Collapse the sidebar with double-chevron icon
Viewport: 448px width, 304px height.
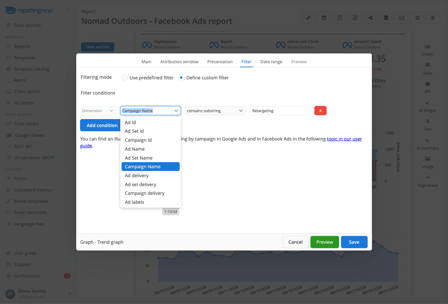[x=69, y=10]
